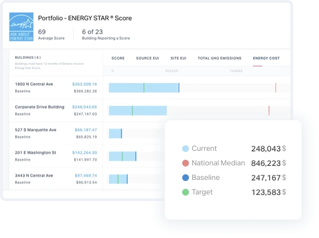
Task: Click the blue Baseline legend dot
Action: tap(186, 178)
